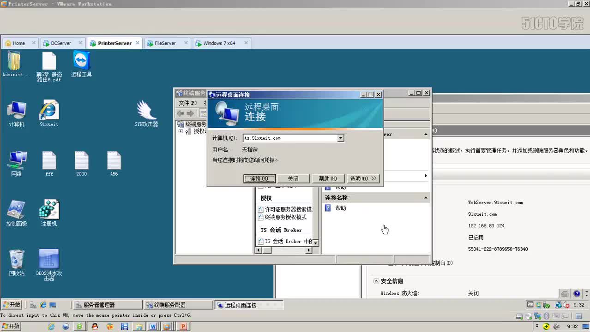Open the 文件(F) menu in 终端服务配置

pyautogui.click(x=187, y=103)
